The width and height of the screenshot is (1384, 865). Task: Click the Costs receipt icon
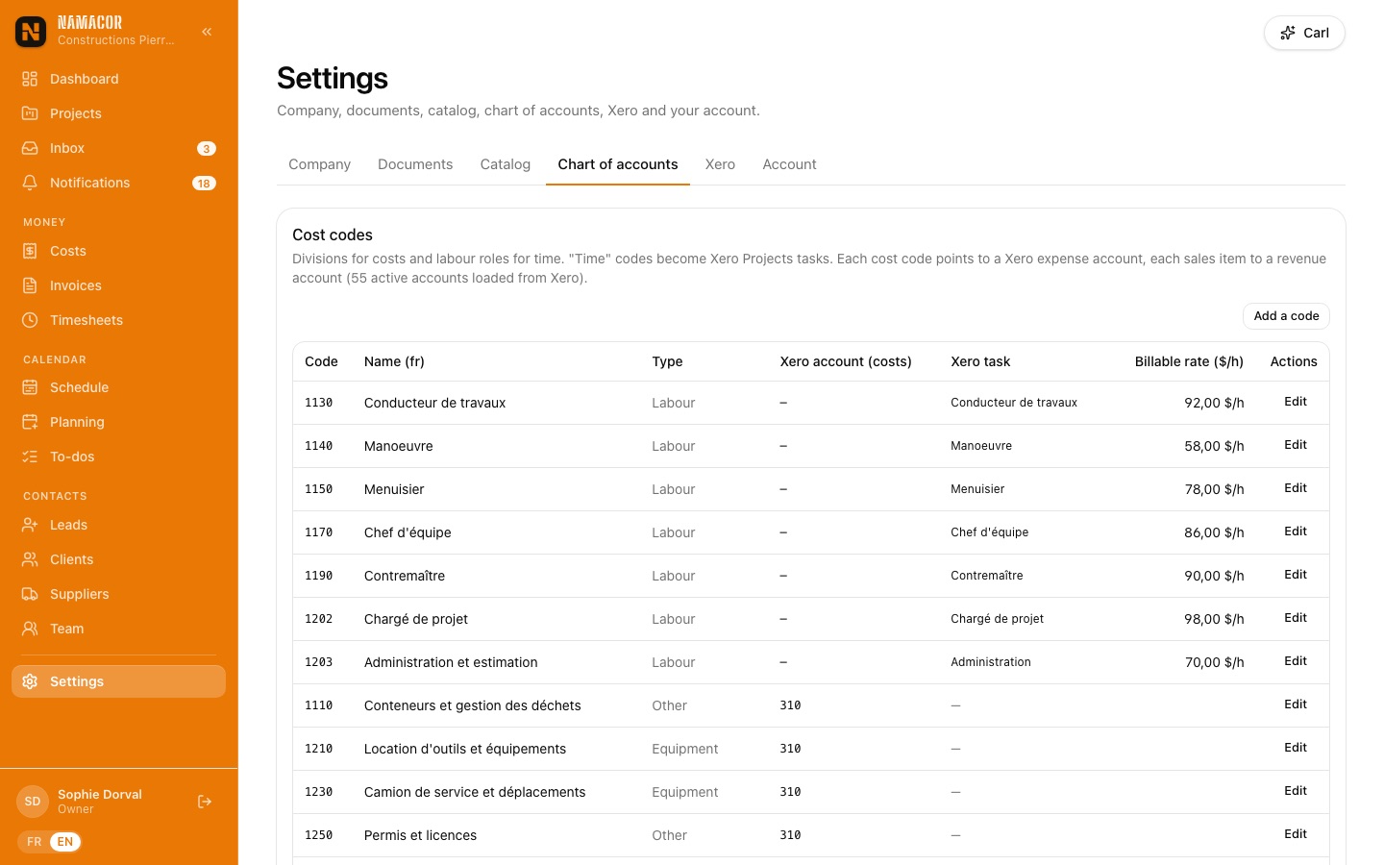30,251
